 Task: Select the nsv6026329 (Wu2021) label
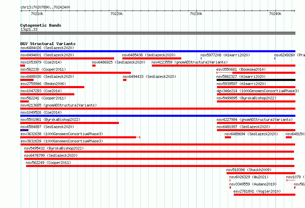click(x=249, y=177)
